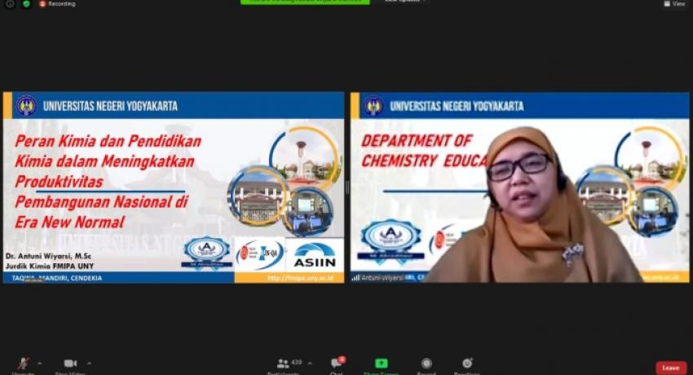The image size is (693, 375).
Task: Click the green screen-sharing notification banner
Action: tap(305, 2)
